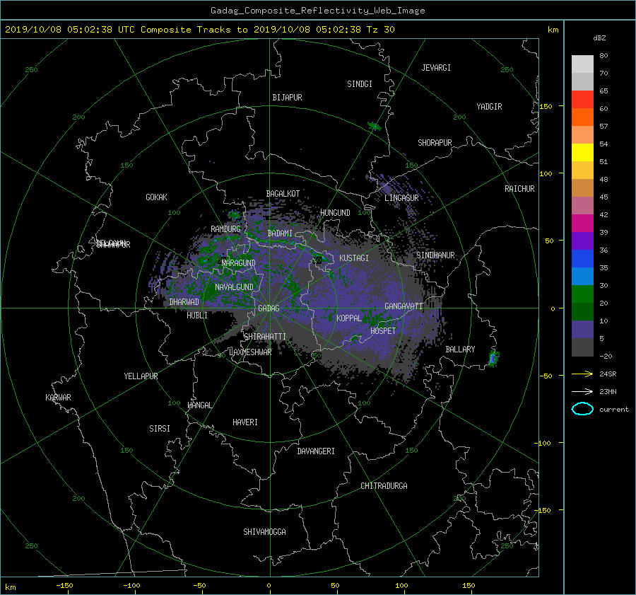Click the BADAMI city label
Viewport: 636px width, 595px height.
point(280,233)
